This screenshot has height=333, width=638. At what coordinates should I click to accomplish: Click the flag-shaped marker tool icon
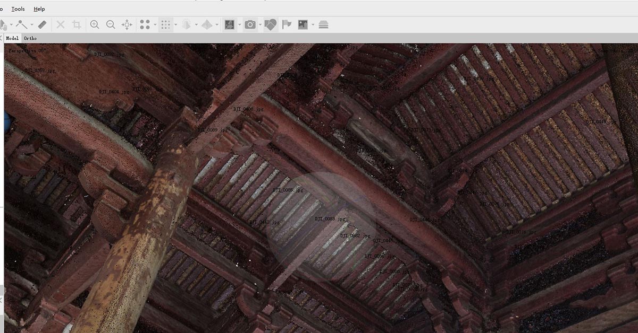tap(287, 24)
